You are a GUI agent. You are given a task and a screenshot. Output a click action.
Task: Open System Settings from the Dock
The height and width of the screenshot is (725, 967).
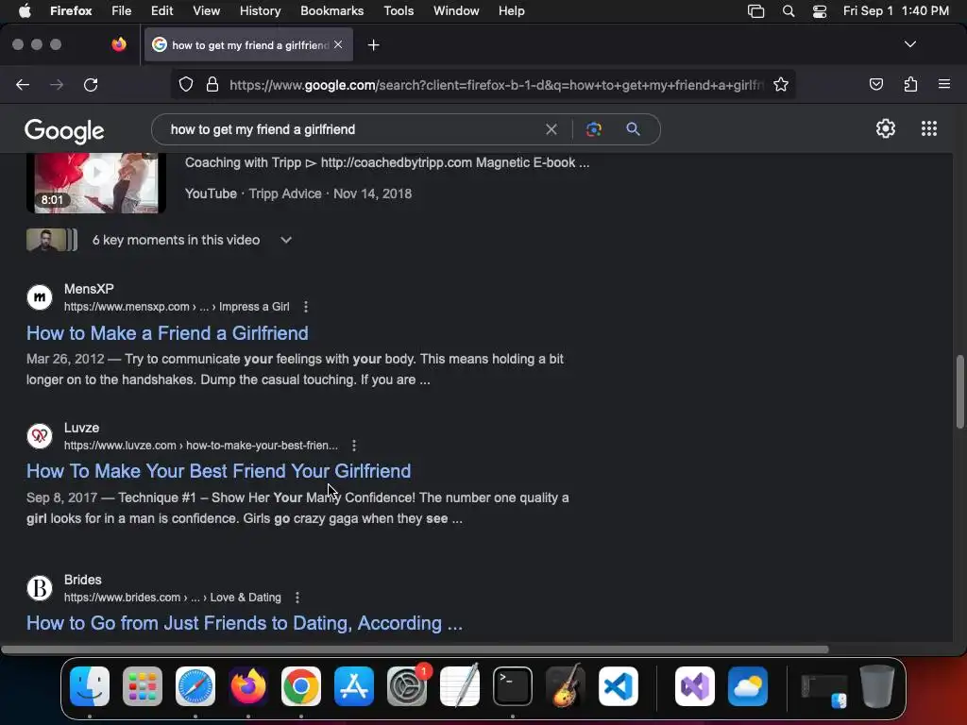click(x=407, y=686)
